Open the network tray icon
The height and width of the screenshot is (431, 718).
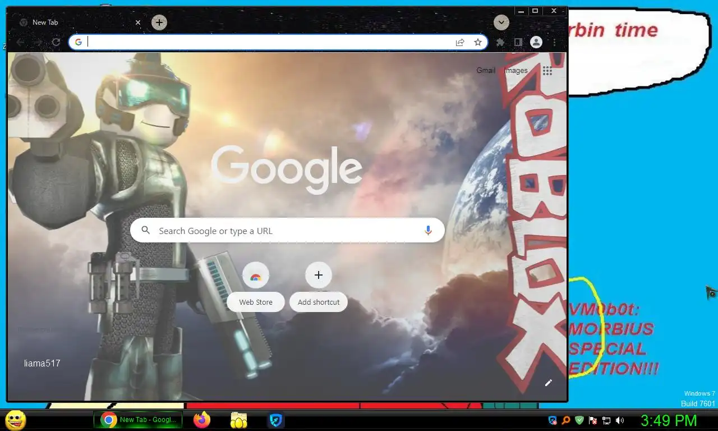pyautogui.click(x=606, y=420)
